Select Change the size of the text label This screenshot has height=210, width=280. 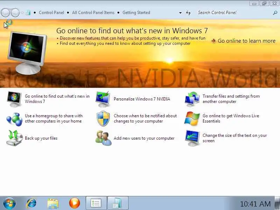[234, 138]
